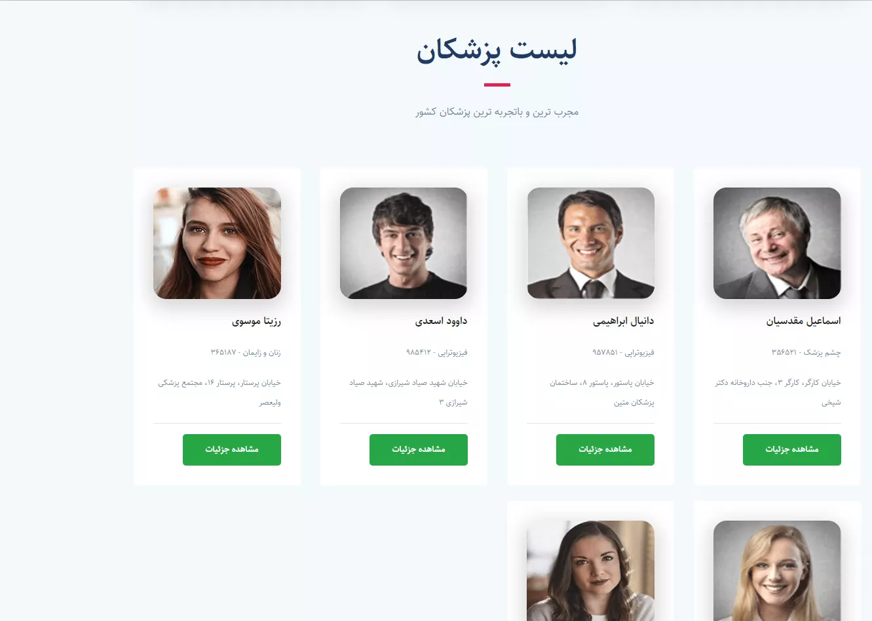Image resolution: width=872 pixels, height=621 pixels.
Task: Open the photo of اسماعیل مقدسیان
Action: coord(777,243)
